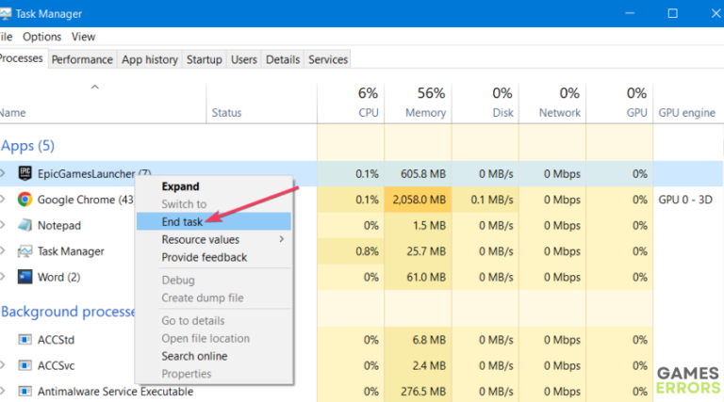The height and width of the screenshot is (402, 724).
Task: Click the Notepad app icon
Action: (x=25, y=226)
